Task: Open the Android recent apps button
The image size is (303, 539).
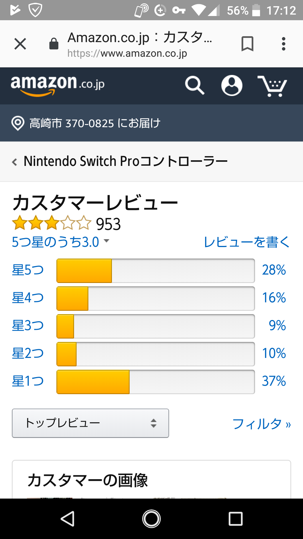Action: point(235,519)
